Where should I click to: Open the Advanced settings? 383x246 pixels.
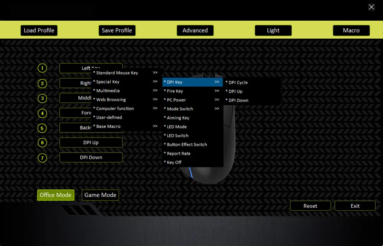click(x=195, y=30)
